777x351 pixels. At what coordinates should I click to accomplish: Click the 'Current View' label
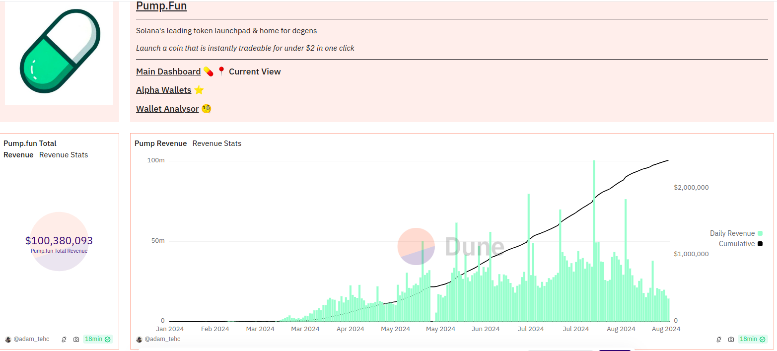pos(255,71)
